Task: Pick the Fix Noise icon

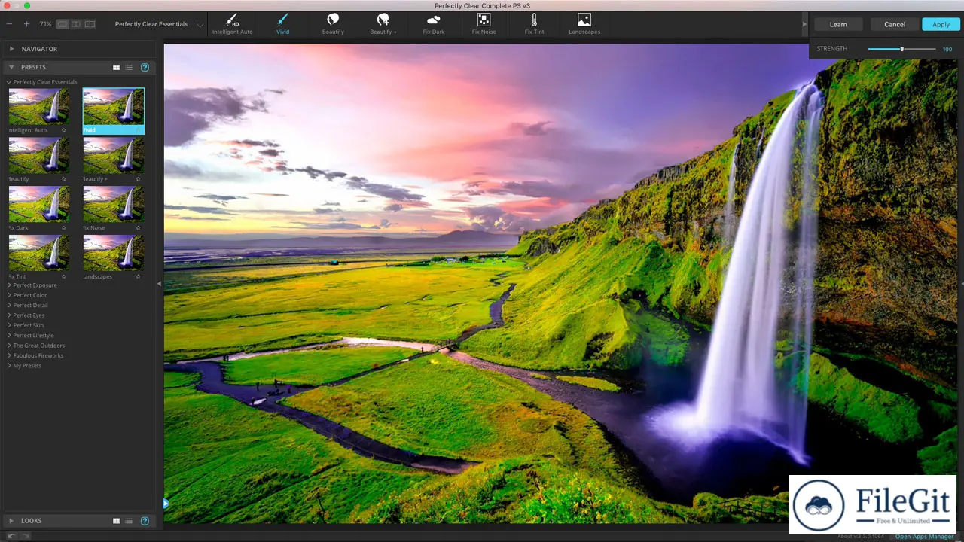Action: click(x=484, y=20)
